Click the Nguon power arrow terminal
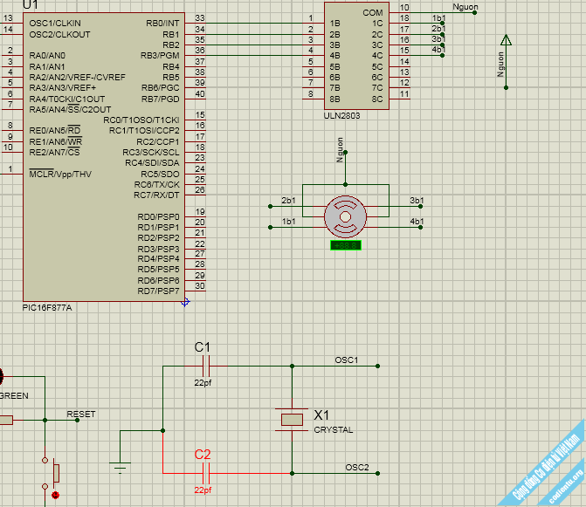This screenshot has height=507, width=586. click(506, 41)
